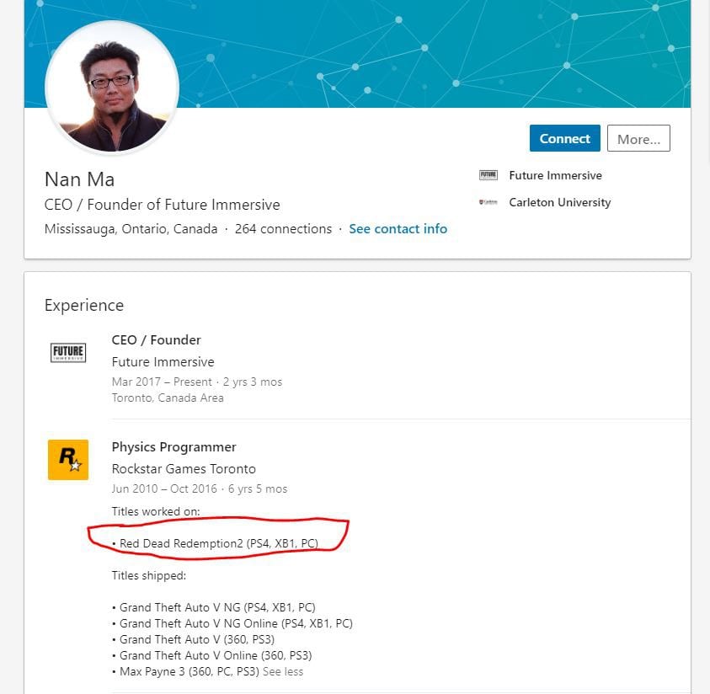Click the Future Immersive logo in Experience
The height and width of the screenshot is (694, 710).
pyautogui.click(x=68, y=352)
